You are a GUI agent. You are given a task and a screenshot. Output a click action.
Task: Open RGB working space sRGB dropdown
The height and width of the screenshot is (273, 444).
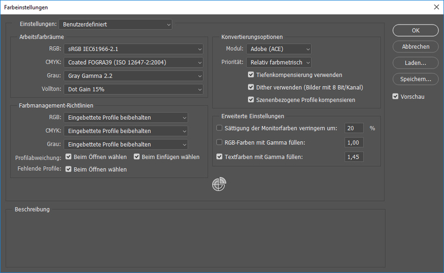point(133,49)
